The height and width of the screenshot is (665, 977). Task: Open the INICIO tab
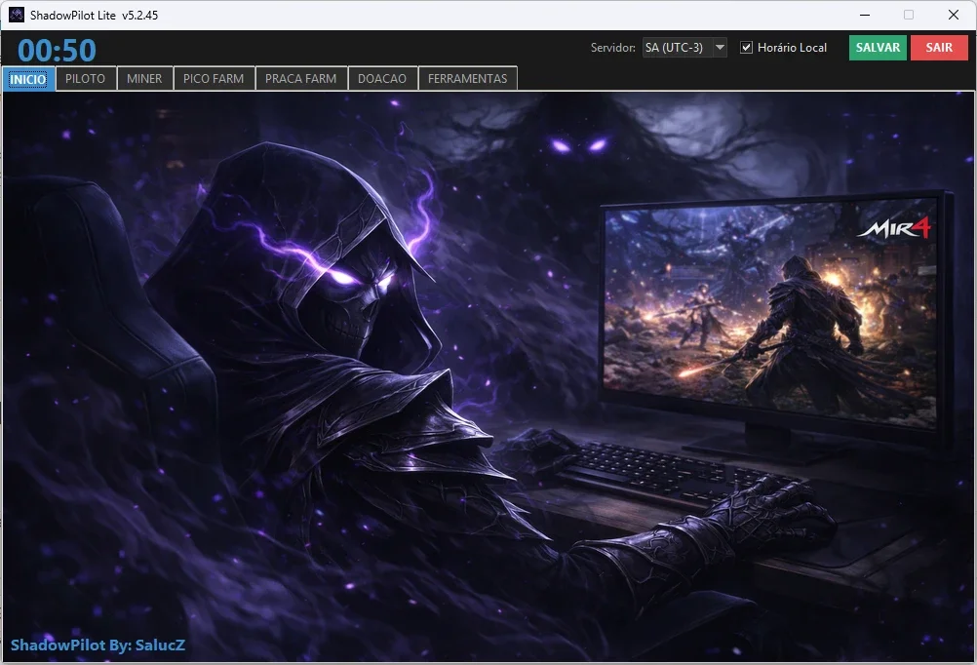28,79
